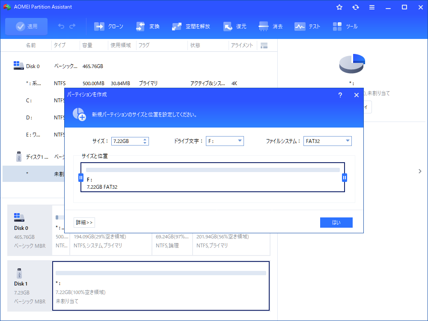Open the ドライブ文字 dropdown showing F:

click(x=225, y=141)
